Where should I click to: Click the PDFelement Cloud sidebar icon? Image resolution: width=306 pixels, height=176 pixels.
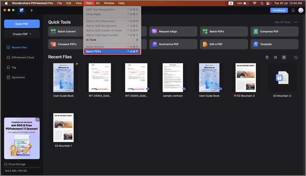(8, 57)
